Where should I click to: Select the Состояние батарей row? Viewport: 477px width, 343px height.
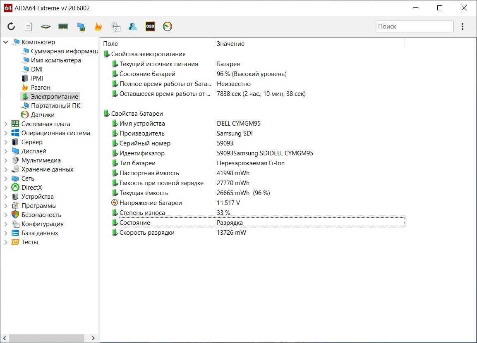click(258, 74)
